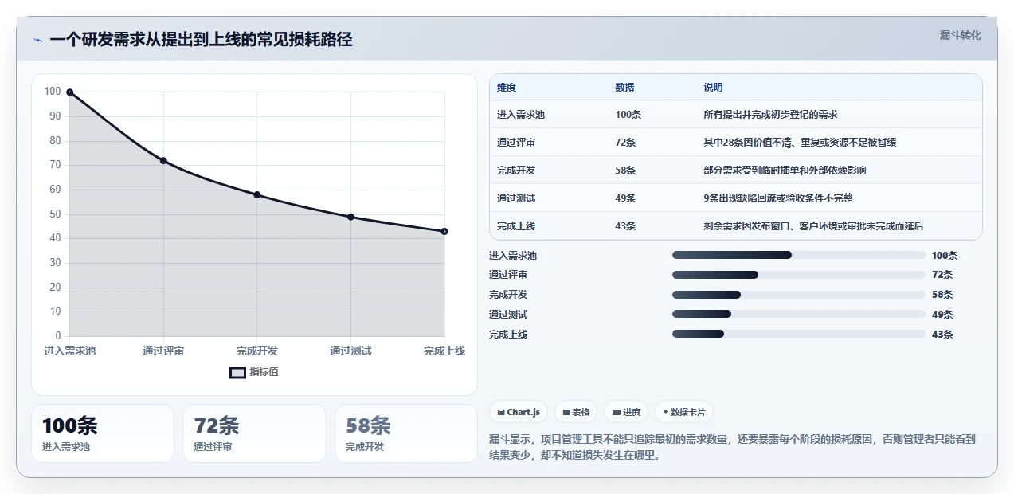
Task: Click the lightning icon beside the title
Action: (x=38, y=40)
